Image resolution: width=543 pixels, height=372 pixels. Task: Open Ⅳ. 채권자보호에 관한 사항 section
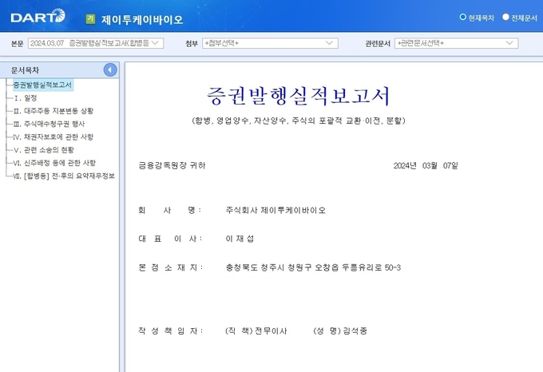54,137
